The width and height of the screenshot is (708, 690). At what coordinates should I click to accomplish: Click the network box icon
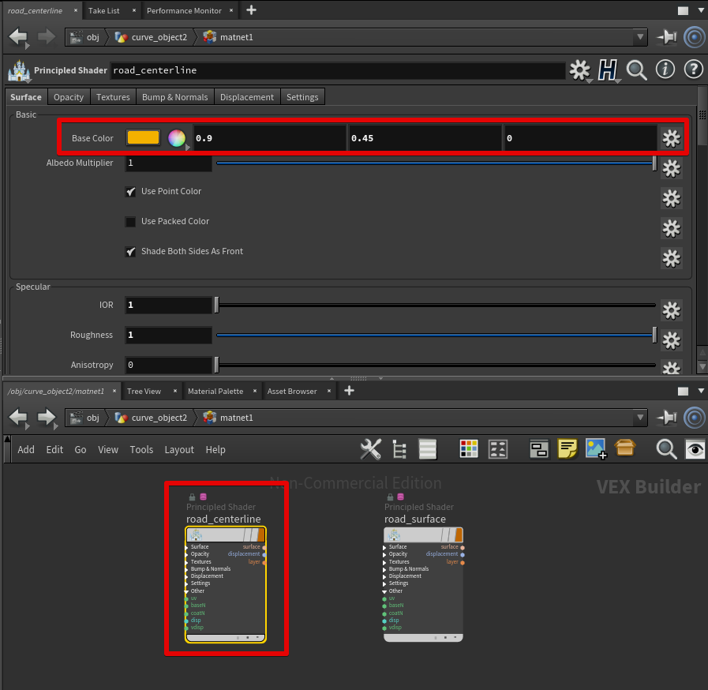coord(539,449)
